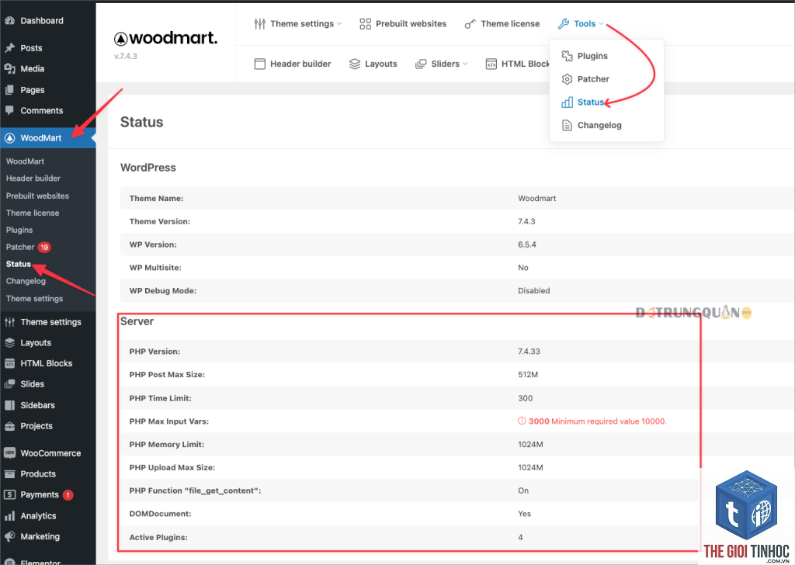Click the Products icon in sidebar
The height and width of the screenshot is (565, 795).
click(x=9, y=473)
